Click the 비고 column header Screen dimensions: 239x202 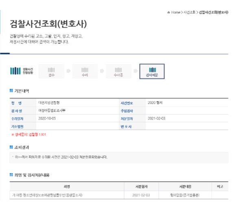point(220,187)
